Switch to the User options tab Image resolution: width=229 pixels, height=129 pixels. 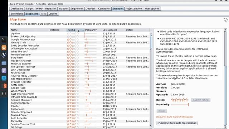tap(152, 9)
